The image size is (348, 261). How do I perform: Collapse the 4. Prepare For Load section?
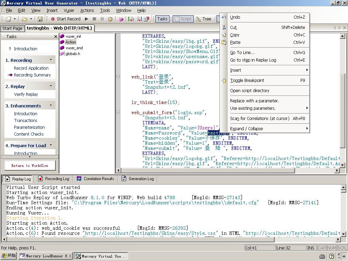tap(51, 145)
